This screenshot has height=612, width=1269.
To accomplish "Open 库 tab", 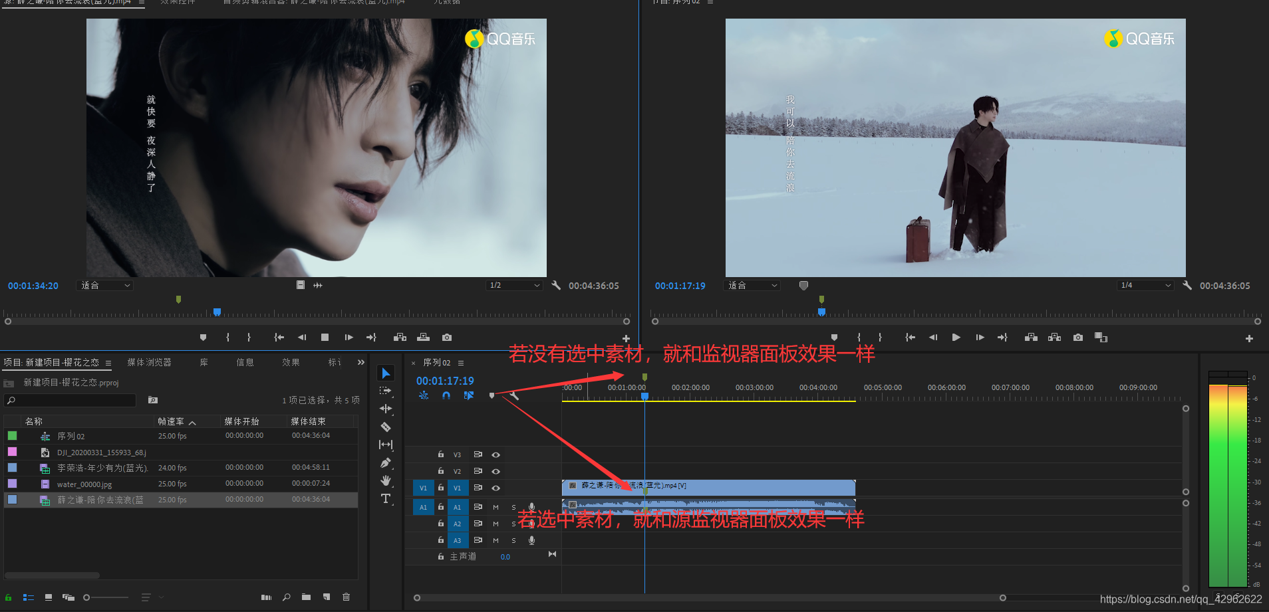I will [204, 362].
